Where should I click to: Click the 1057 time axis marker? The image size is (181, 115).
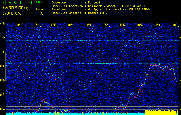pos(123,25)
